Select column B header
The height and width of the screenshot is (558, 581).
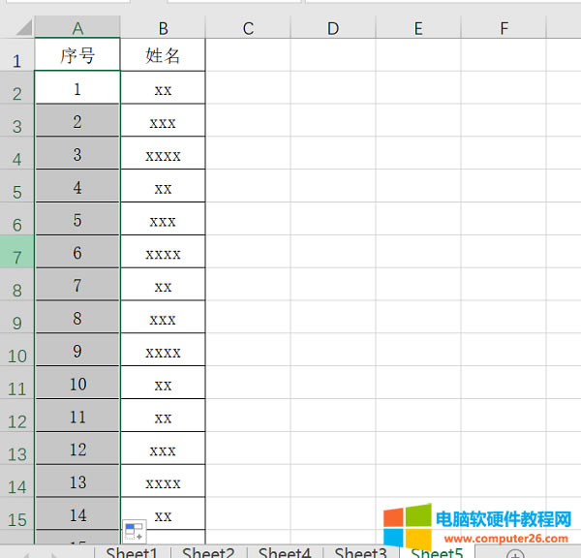(x=163, y=28)
